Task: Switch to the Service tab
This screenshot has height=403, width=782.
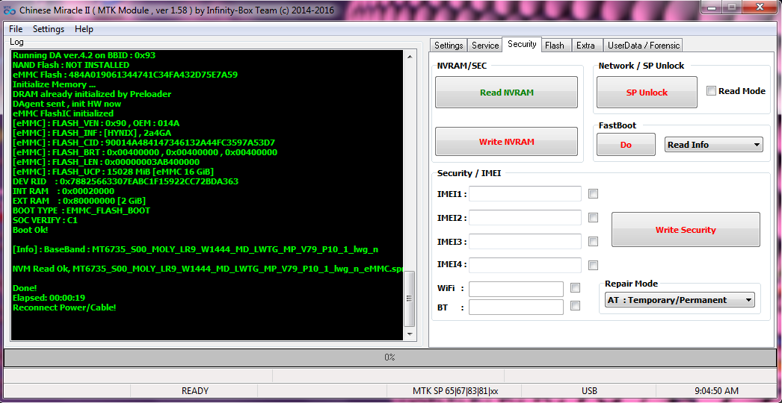Action: 484,46
